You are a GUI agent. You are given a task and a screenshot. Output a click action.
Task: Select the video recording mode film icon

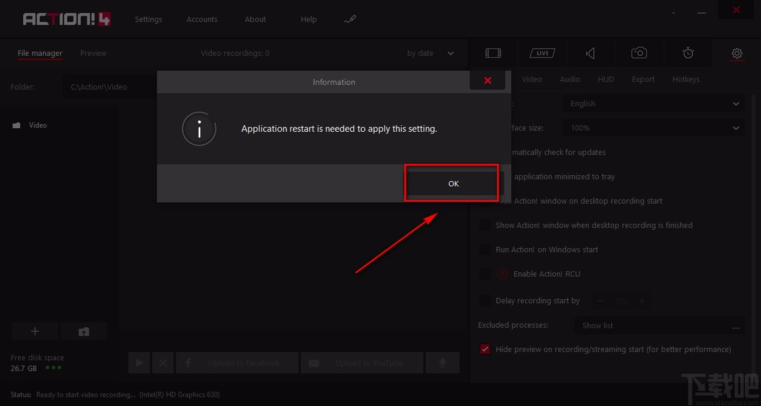pyautogui.click(x=493, y=53)
